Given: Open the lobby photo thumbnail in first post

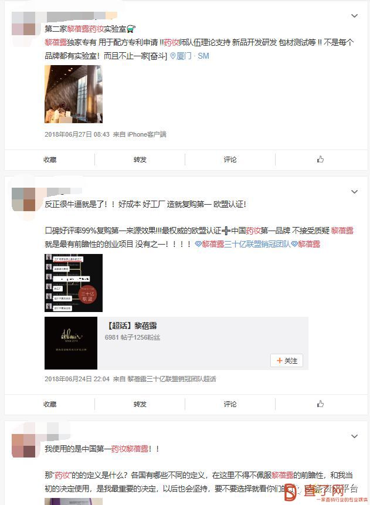Looking at the screenshot, I should click(73, 94).
